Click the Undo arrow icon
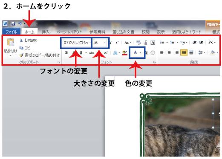This screenshot has height=159, width=222. click(20, 23)
